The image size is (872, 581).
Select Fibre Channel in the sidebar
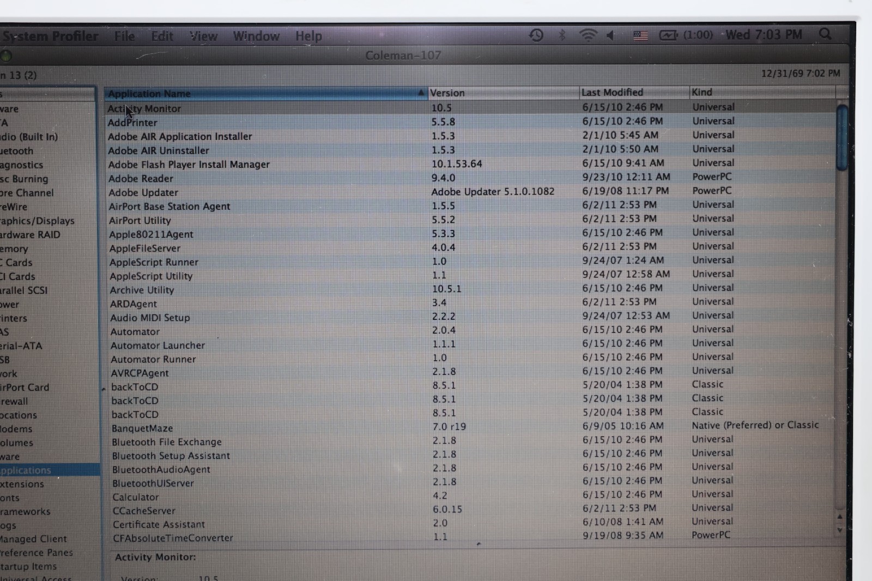[x=48, y=192]
